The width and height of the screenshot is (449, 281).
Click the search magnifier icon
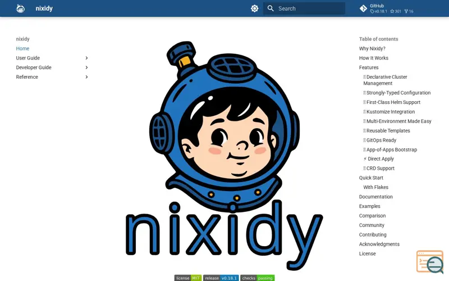pos(271,8)
